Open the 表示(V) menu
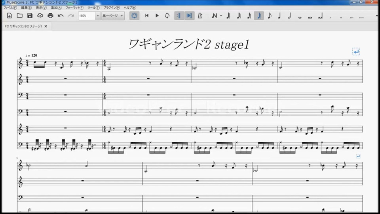The width and height of the screenshot is (380, 214). 41,8
